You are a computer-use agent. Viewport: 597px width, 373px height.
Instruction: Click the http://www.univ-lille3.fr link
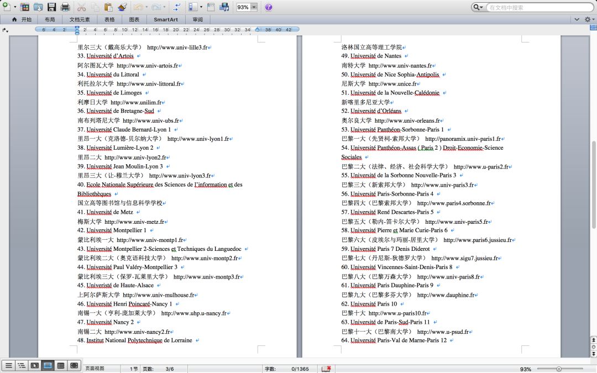pyautogui.click(x=177, y=47)
